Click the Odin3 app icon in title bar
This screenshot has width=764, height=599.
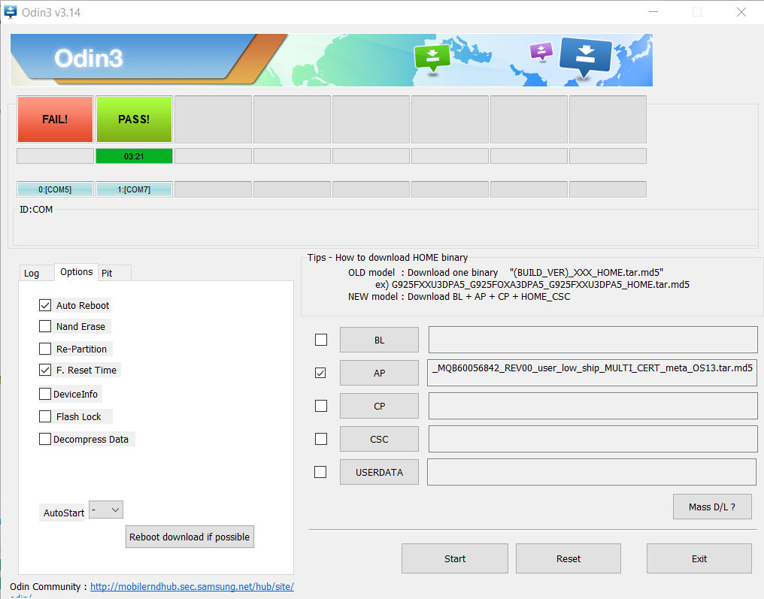11,11
